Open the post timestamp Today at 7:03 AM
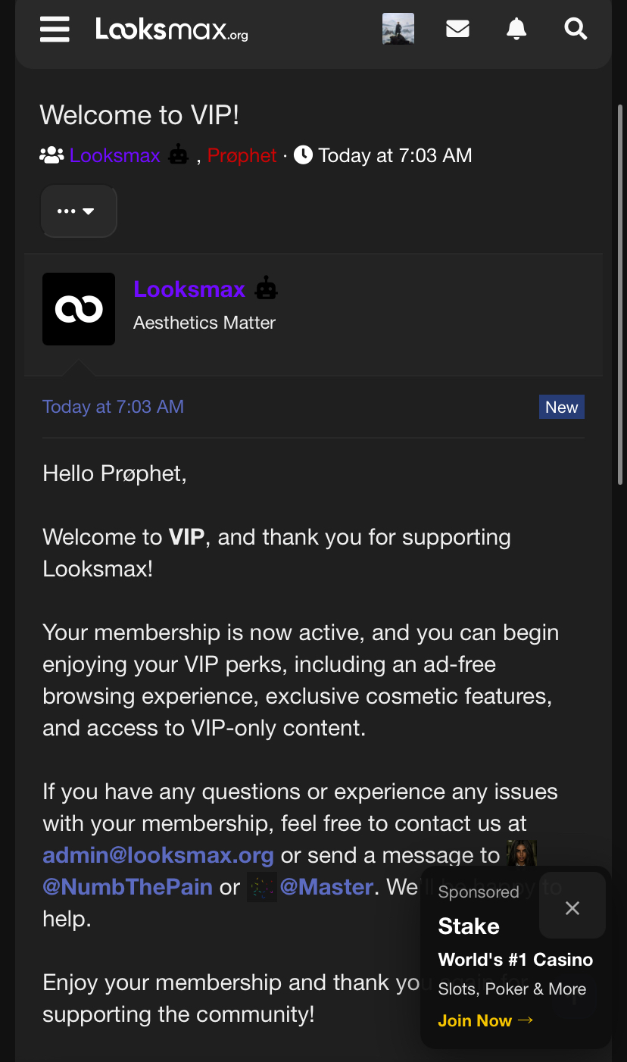 click(113, 407)
